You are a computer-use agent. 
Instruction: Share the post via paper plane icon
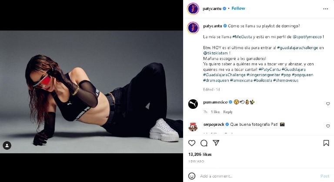(216, 143)
